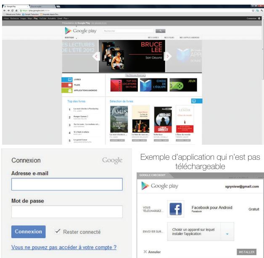This screenshot has width=264, height=258.
Task: Select Maps in the Google top bar
Action: (30, 18)
